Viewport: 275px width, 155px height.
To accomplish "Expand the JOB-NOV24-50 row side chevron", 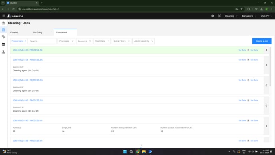I will pyautogui.click(x=266, y=106).
